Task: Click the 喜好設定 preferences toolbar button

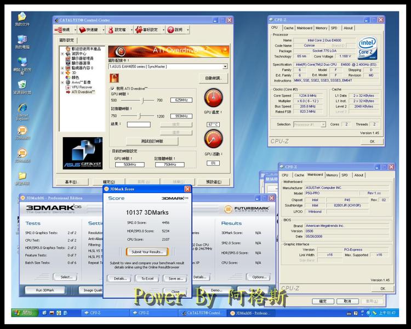Action: pyautogui.click(x=147, y=30)
